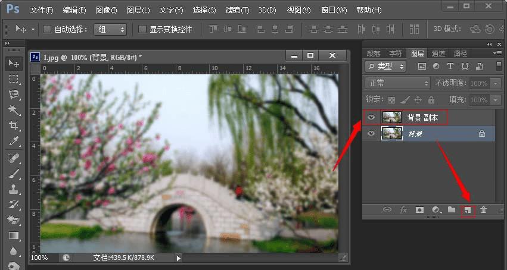The height and width of the screenshot is (270, 507).
Task: Open the 类型 layer filter dropdown
Action: [x=385, y=67]
